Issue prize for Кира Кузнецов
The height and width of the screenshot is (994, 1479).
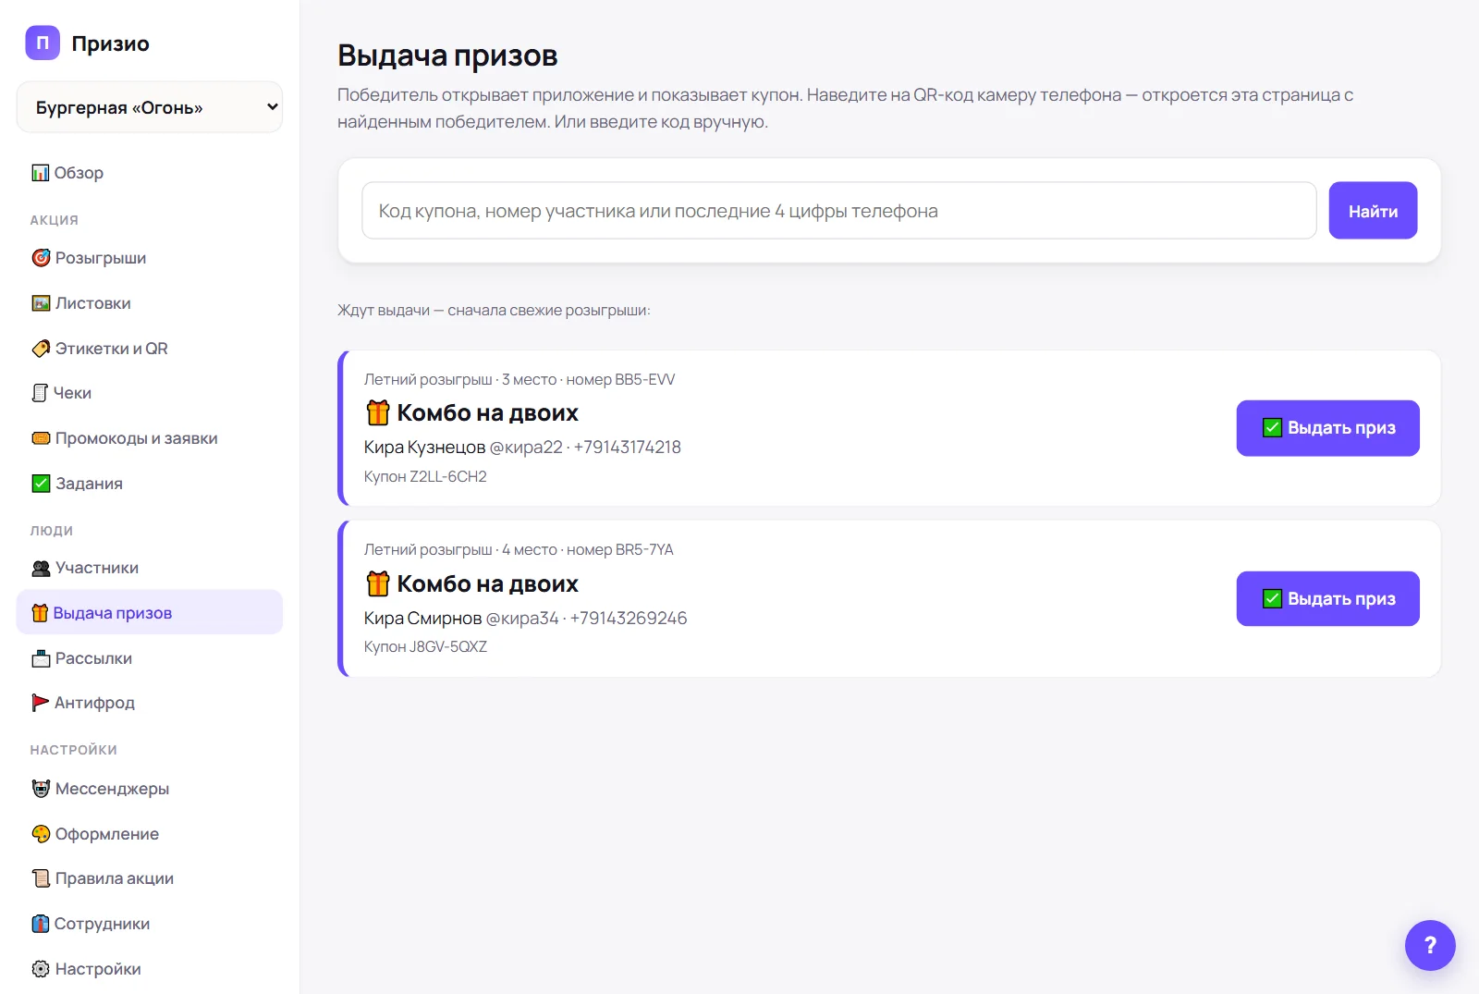1327,428
